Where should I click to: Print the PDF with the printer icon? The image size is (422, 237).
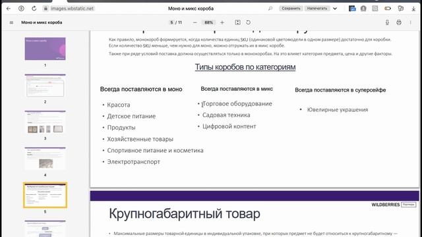pos(399,22)
